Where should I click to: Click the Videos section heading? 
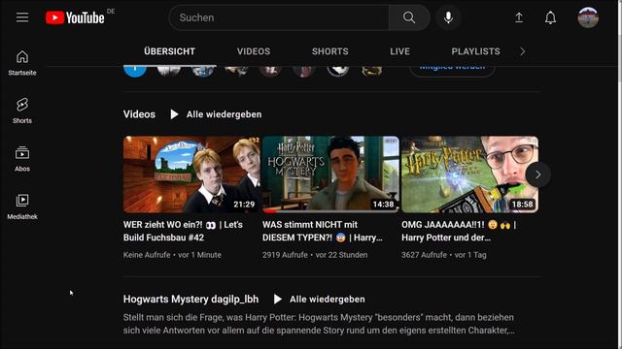point(139,114)
